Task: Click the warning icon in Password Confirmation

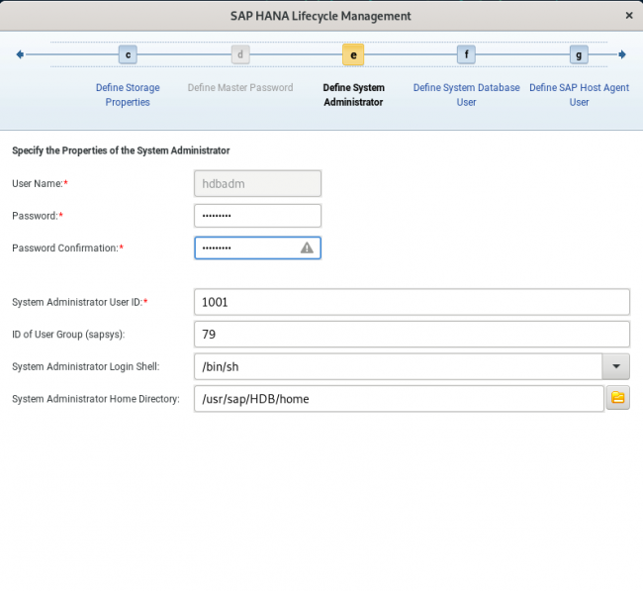Action: point(307,247)
